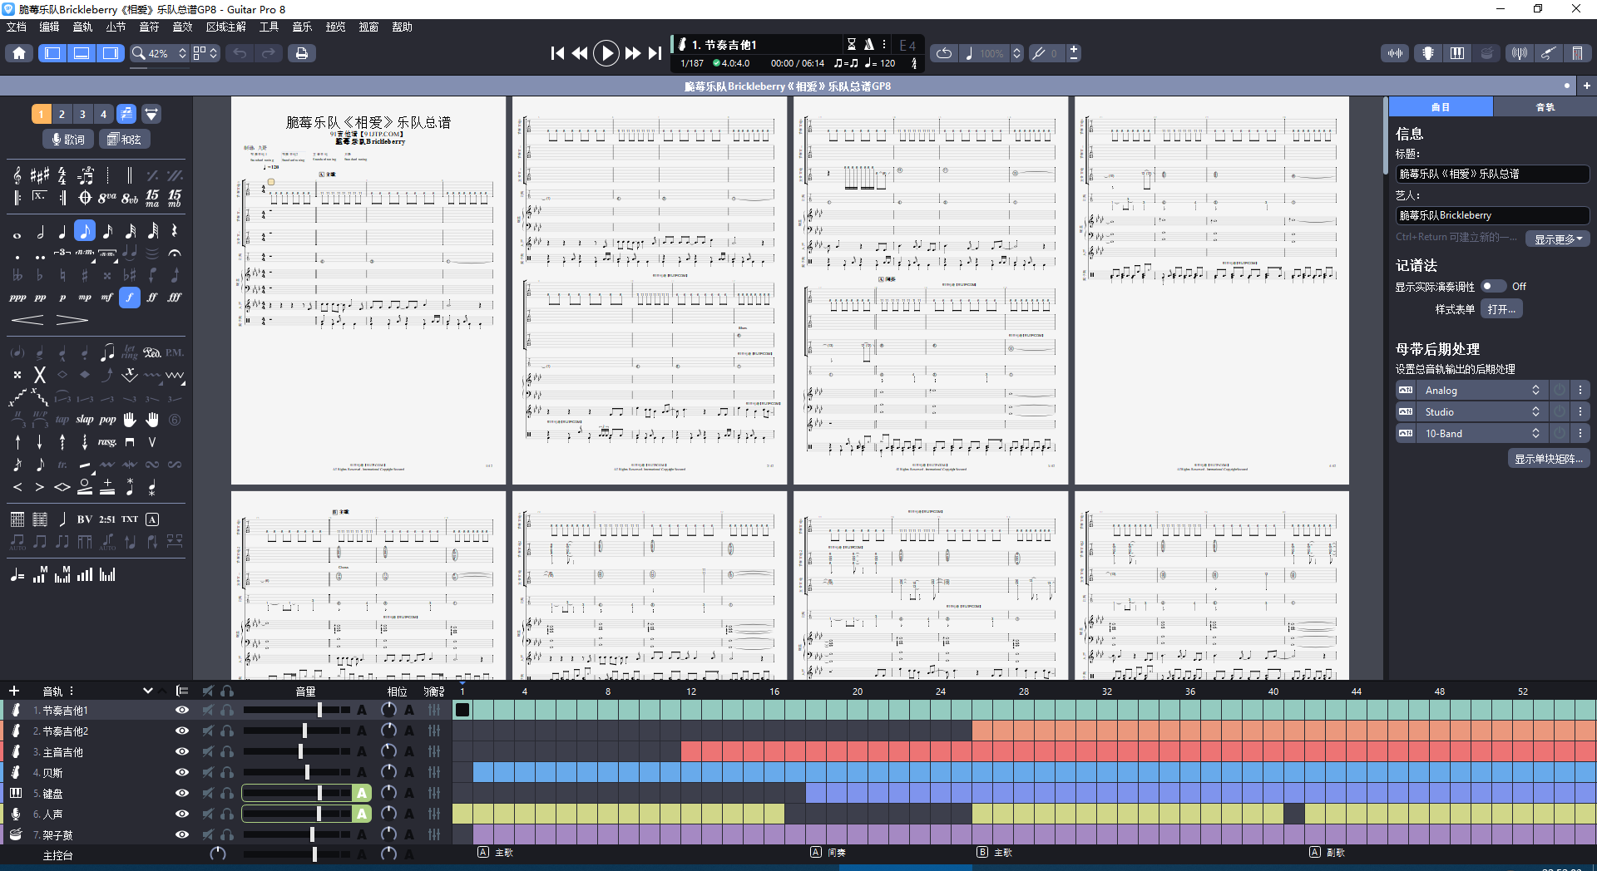The width and height of the screenshot is (1597, 871).
Task: Jump to the first bar
Action: tap(557, 53)
